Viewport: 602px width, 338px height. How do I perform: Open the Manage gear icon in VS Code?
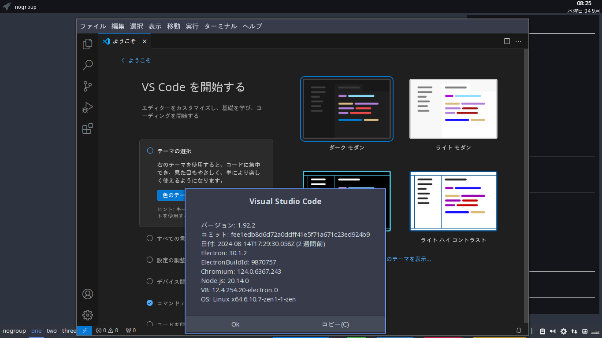pyautogui.click(x=88, y=315)
